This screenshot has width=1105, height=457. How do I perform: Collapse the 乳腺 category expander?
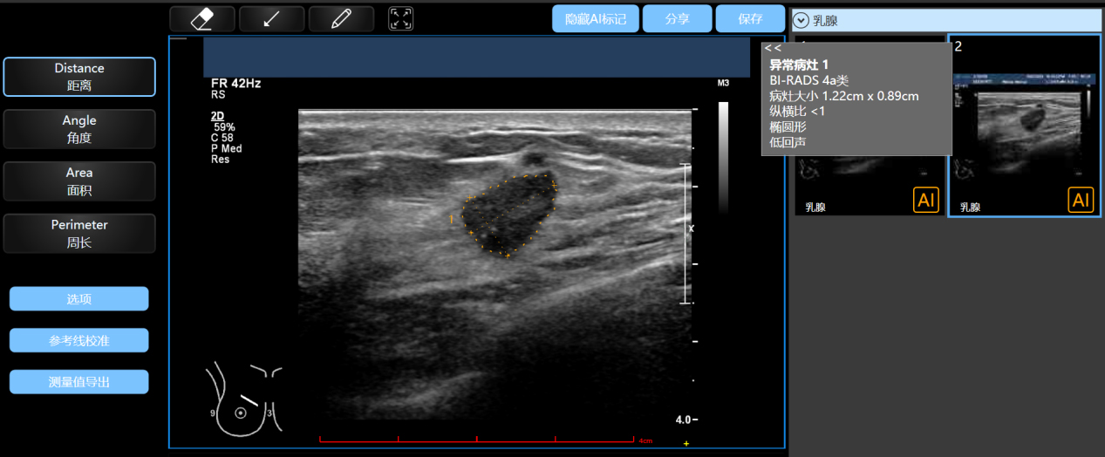click(x=801, y=20)
